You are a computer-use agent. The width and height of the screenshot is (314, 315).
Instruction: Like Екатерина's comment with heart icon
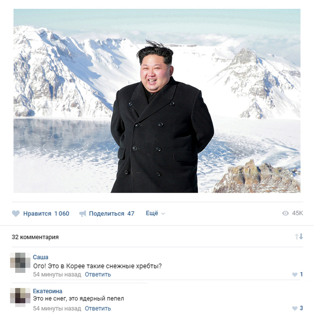[x=295, y=308]
